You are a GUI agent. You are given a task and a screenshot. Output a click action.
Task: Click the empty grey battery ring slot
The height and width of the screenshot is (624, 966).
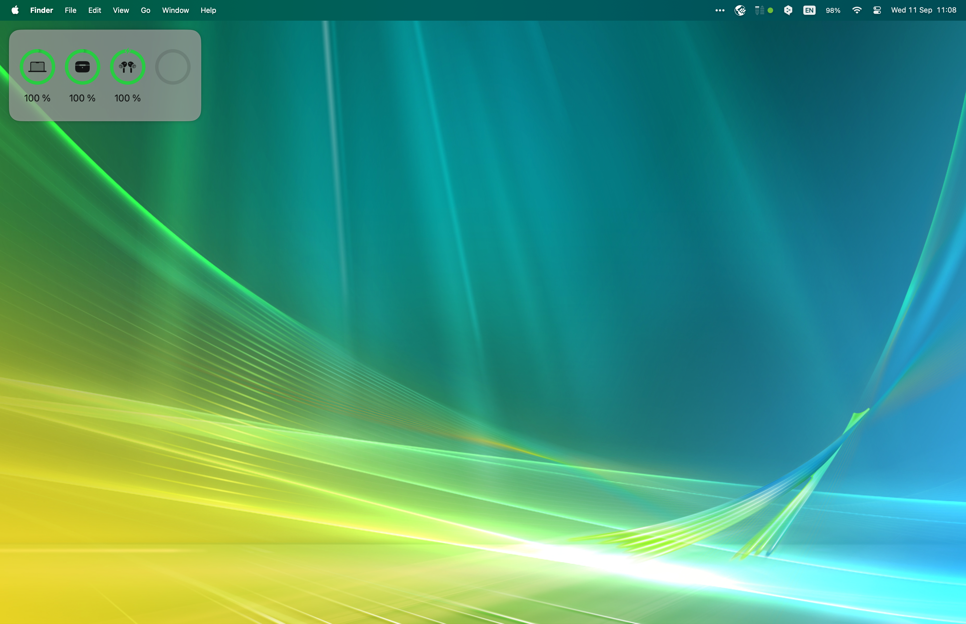pos(173,67)
